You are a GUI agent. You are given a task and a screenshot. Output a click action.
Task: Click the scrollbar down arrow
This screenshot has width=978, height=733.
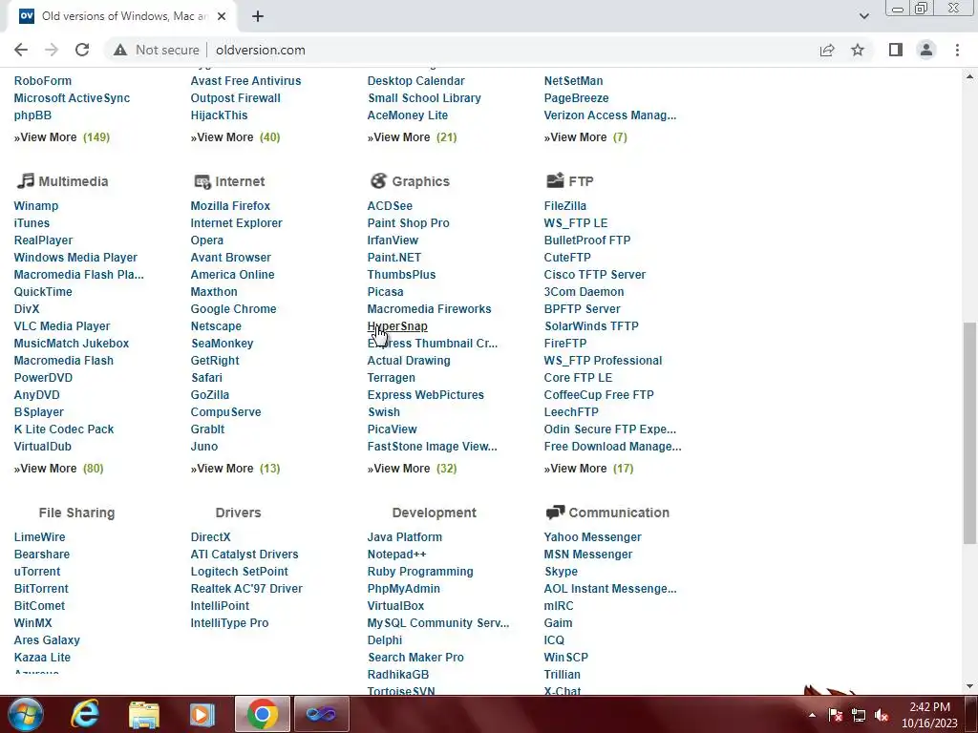(970, 686)
